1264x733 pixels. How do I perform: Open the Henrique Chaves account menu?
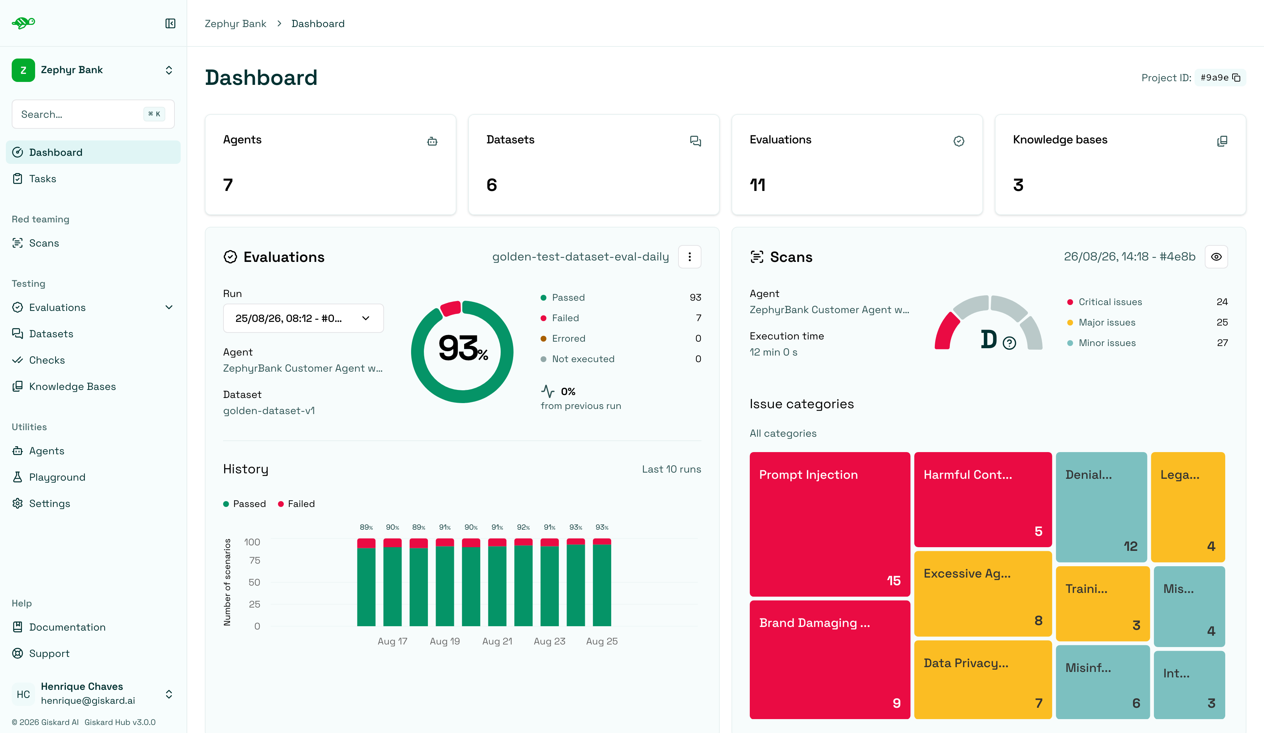pos(93,694)
